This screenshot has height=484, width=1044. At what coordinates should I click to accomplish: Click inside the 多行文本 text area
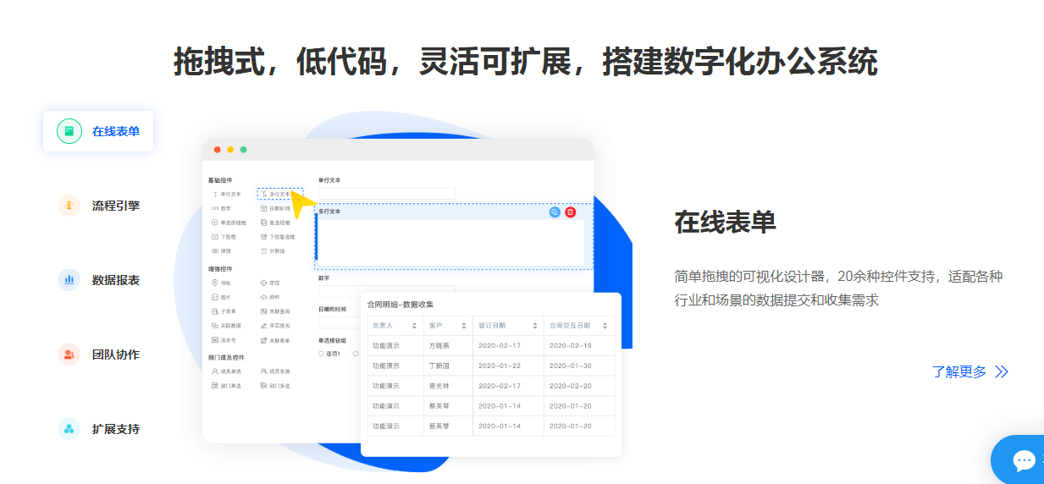450,241
